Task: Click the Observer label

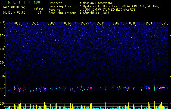Action: (55, 3)
